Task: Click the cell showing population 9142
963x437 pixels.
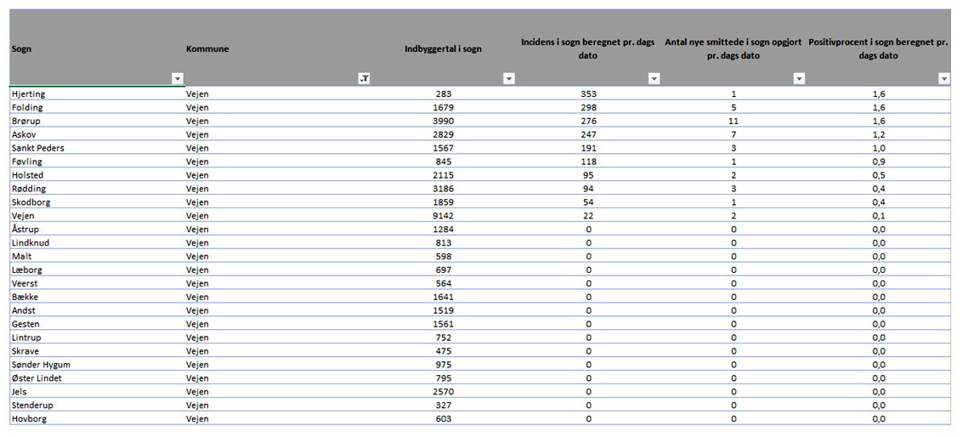Action: [x=443, y=216]
